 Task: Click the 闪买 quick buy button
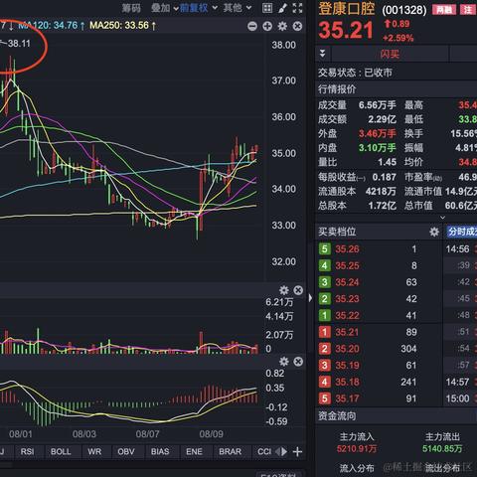click(390, 54)
